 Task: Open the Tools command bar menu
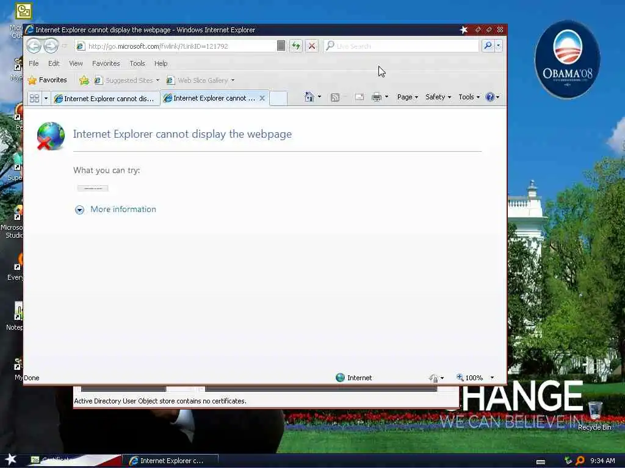(469, 97)
